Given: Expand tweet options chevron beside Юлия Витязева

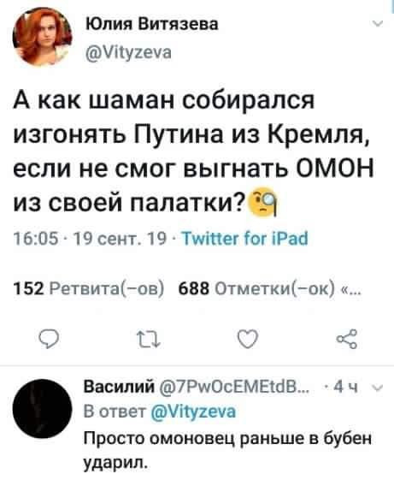Looking at the screenshot, I should (x=379, y=24).
